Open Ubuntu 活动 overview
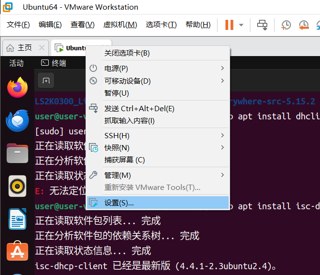 16,63
